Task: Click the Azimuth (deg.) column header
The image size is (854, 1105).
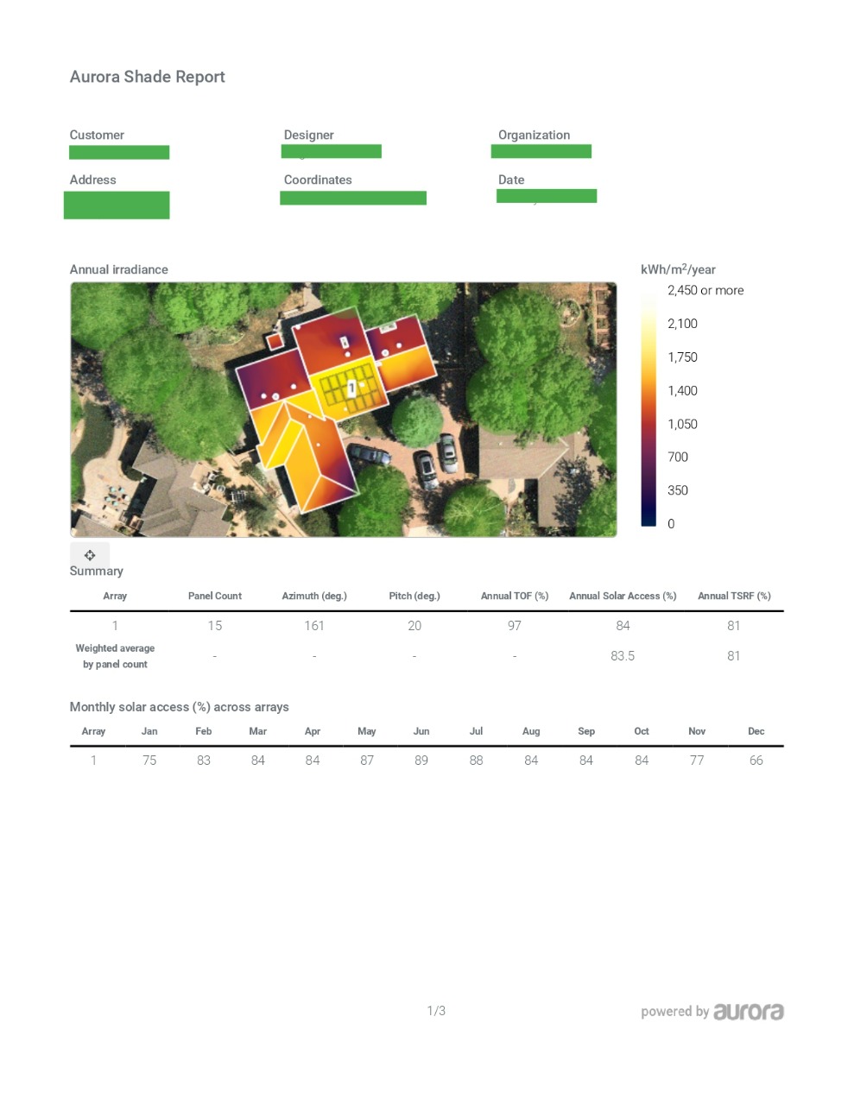Action: pos(314,596)
